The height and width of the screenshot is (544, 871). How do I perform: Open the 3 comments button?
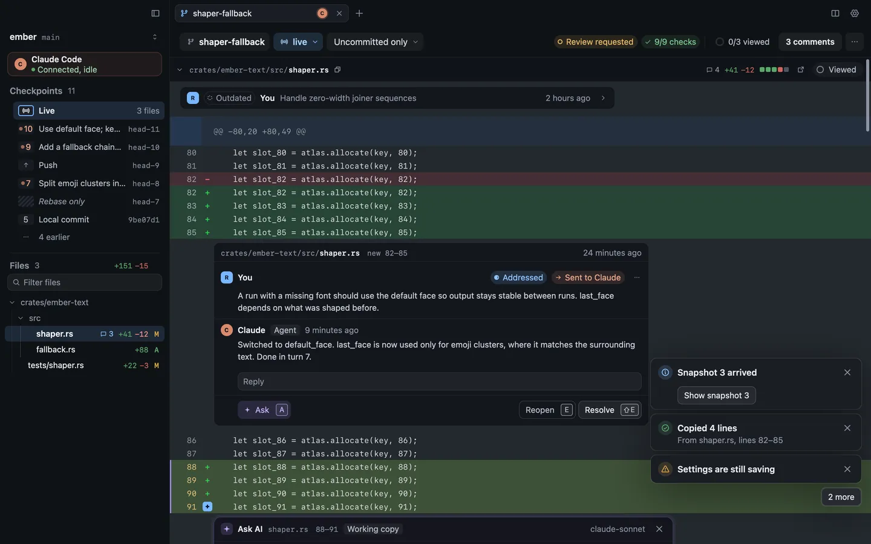pyautogui.click(x=810, y=42)
